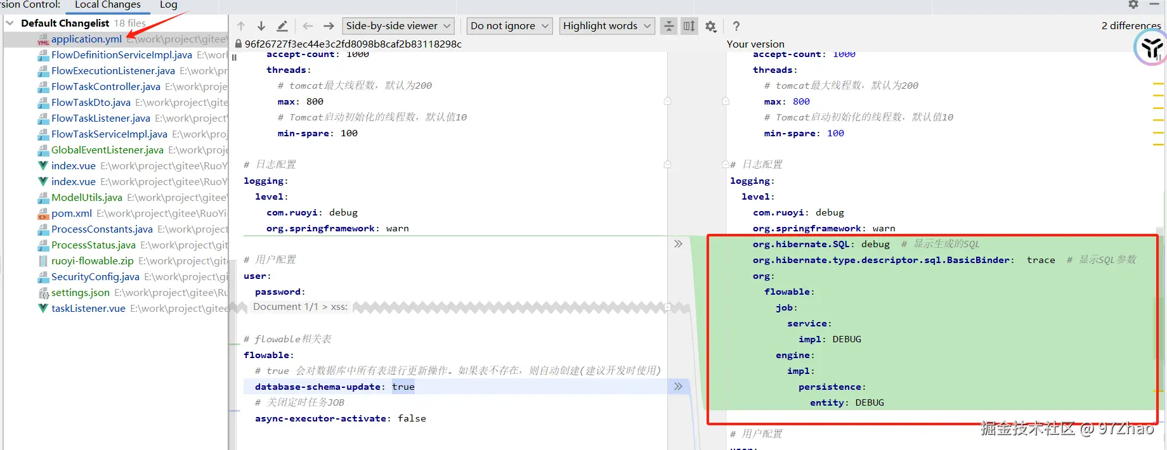Click 'async-executor-activate: false' line
The width and height of the screenshot is (1167, 450).
340,418
